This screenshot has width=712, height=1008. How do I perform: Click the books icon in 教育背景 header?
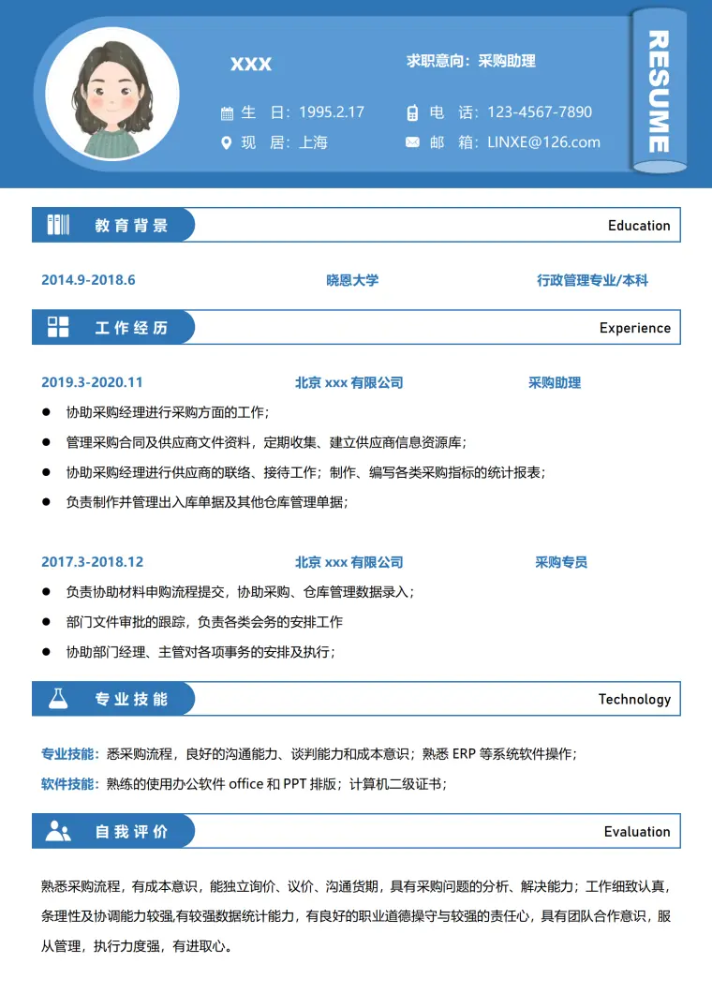(58, 225)
